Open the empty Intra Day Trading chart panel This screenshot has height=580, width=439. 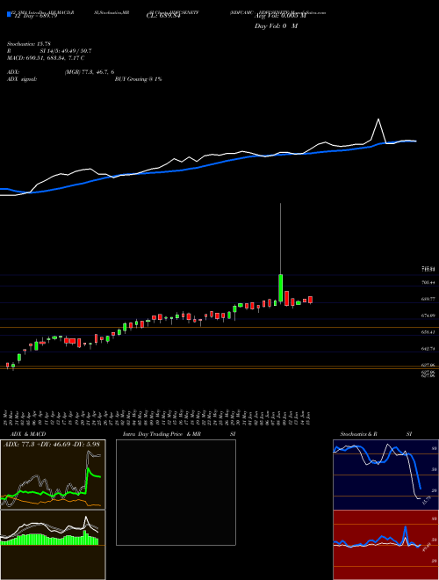176,492
